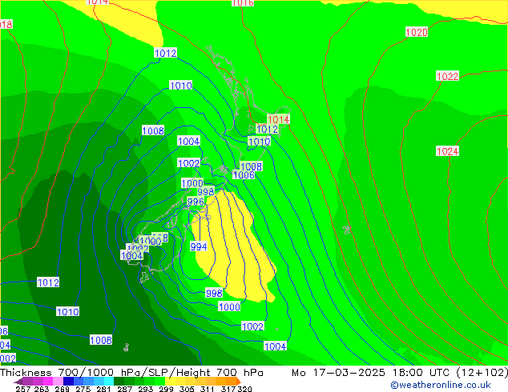Viewport: 508px width, 392px height.
Task: Select the blue 1006 contour label
Action: (x=244, y=175)
